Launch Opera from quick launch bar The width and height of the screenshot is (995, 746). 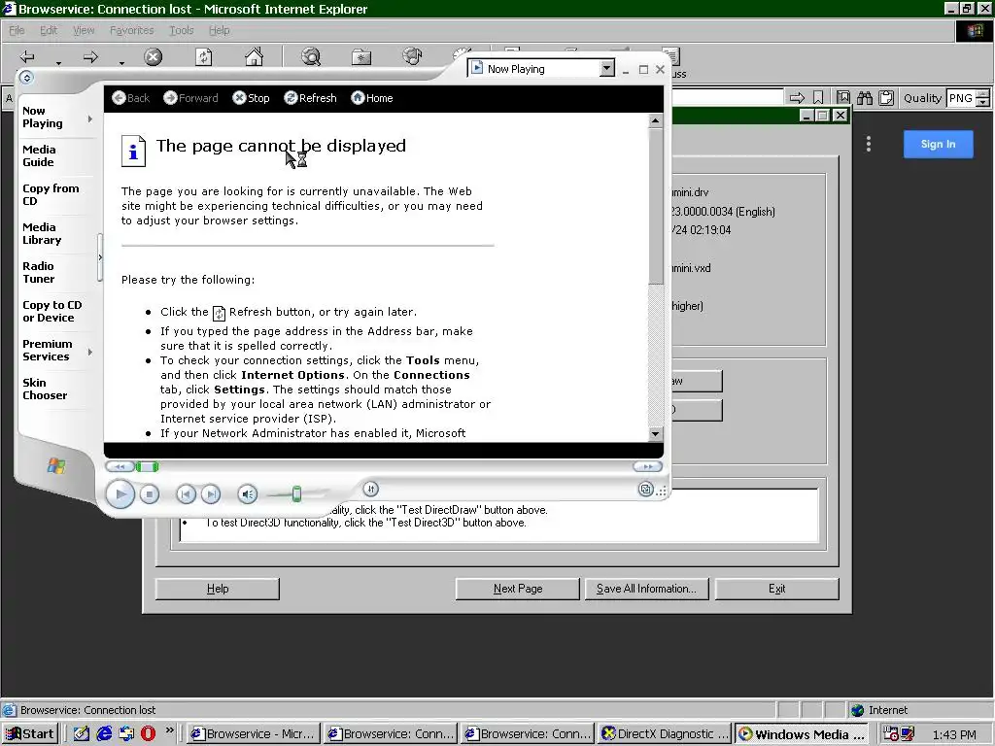tap(148, 733)
